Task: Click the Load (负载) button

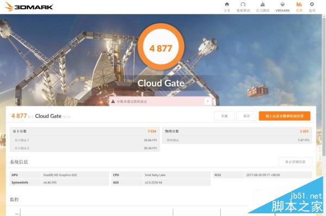Action: pyautogui.click(x=224, y=116)
